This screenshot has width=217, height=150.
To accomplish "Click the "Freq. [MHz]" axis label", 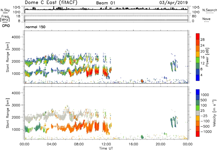I will click(5, 18).
